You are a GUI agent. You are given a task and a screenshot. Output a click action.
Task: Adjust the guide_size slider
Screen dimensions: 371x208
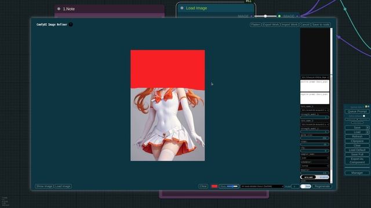[315, 138]
